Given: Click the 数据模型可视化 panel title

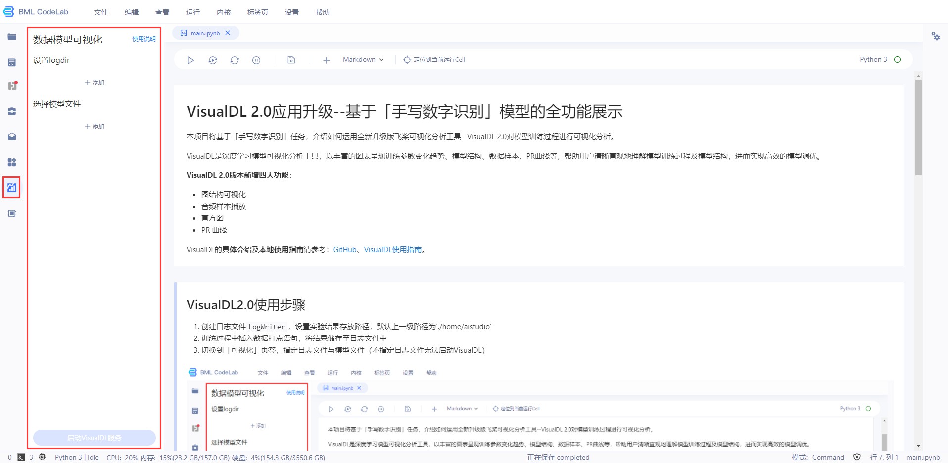Looking at the screenshot, I should 68,40.
